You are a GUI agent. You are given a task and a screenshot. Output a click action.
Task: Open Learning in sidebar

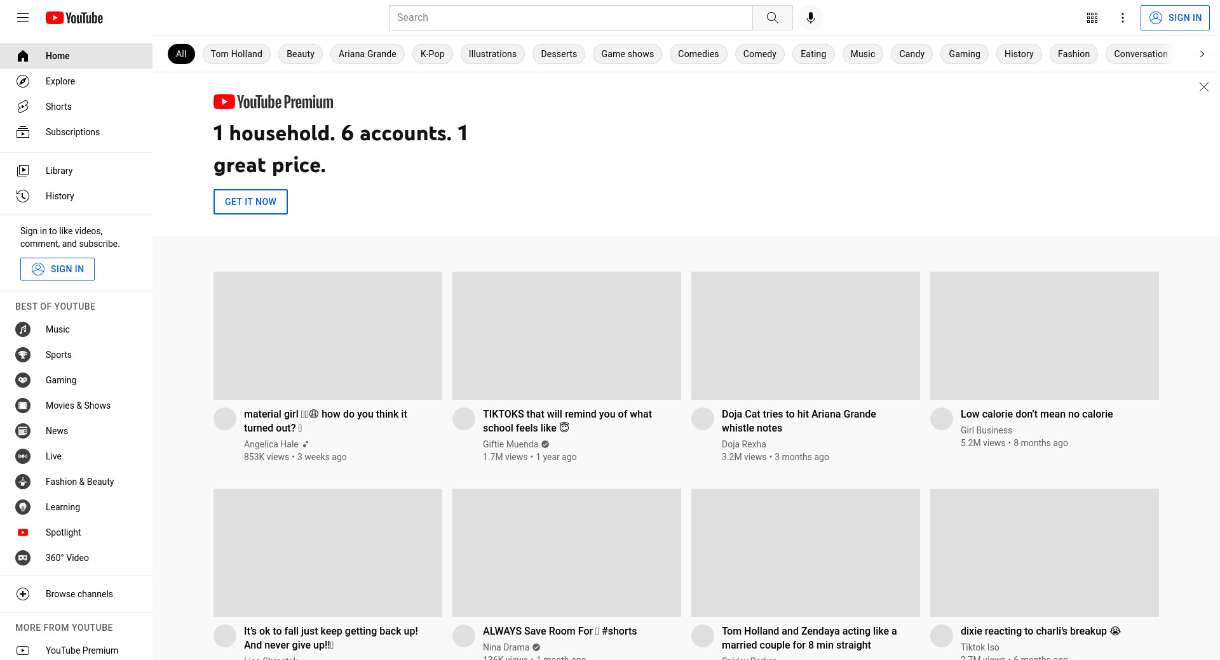pos(76,507)
